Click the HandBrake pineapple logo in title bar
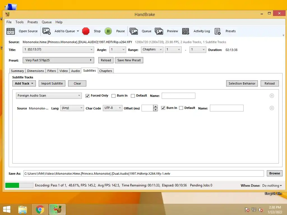 coord(7,14)
